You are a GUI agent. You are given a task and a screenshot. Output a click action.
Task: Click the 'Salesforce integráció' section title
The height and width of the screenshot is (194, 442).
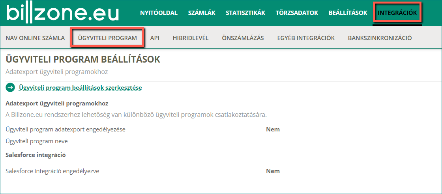point(36,155)
